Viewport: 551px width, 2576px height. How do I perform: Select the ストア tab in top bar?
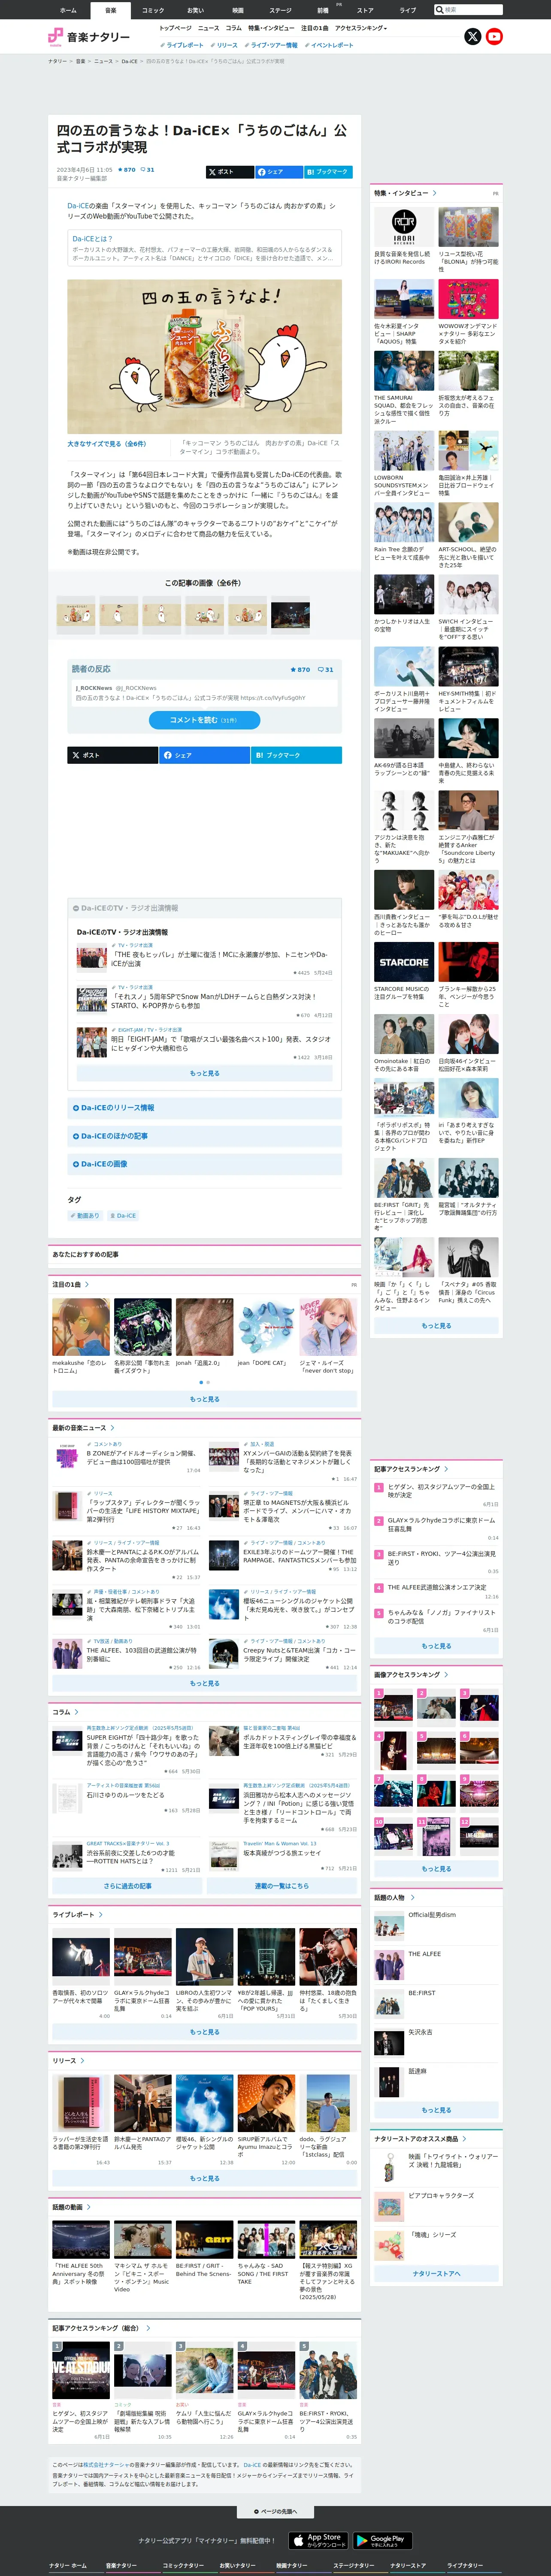coord(365,10)
